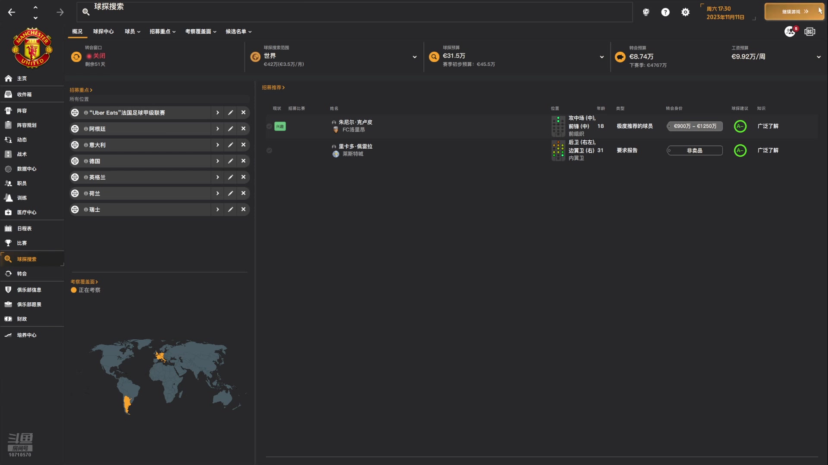
Task: Switch to the 球探中心 tab
Action: pyautogui.click(x=103, y=31)
